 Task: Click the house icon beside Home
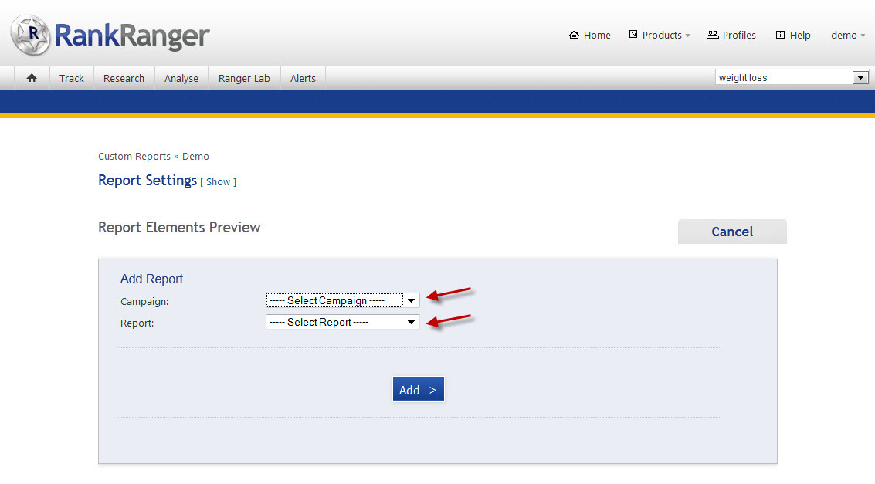pyautogui.click(x=574, y=36)
